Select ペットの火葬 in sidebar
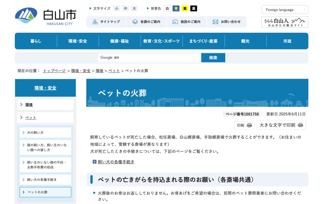Image resolution: width=327 pixels, height=204 pixels. (45, 192)
